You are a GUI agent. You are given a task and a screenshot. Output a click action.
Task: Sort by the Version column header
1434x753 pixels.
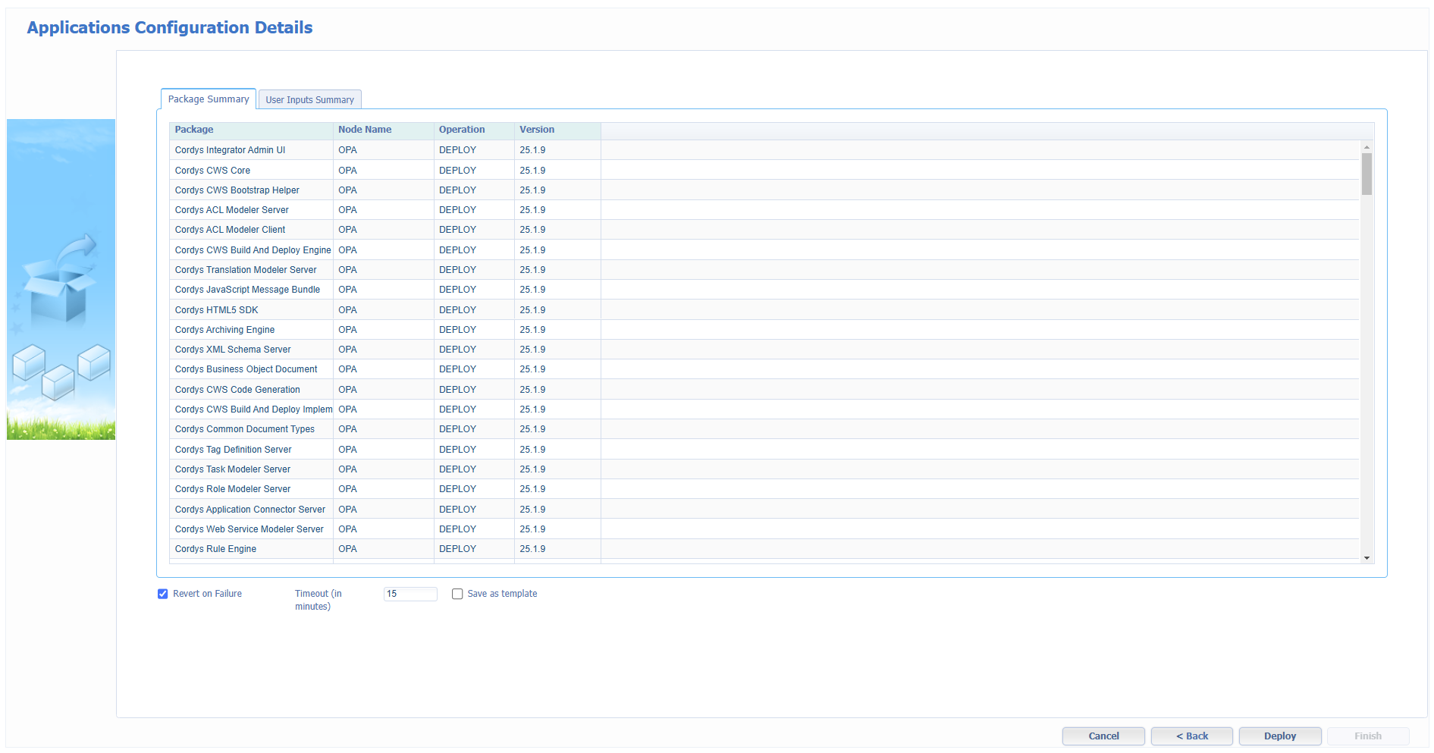[557, 130]
